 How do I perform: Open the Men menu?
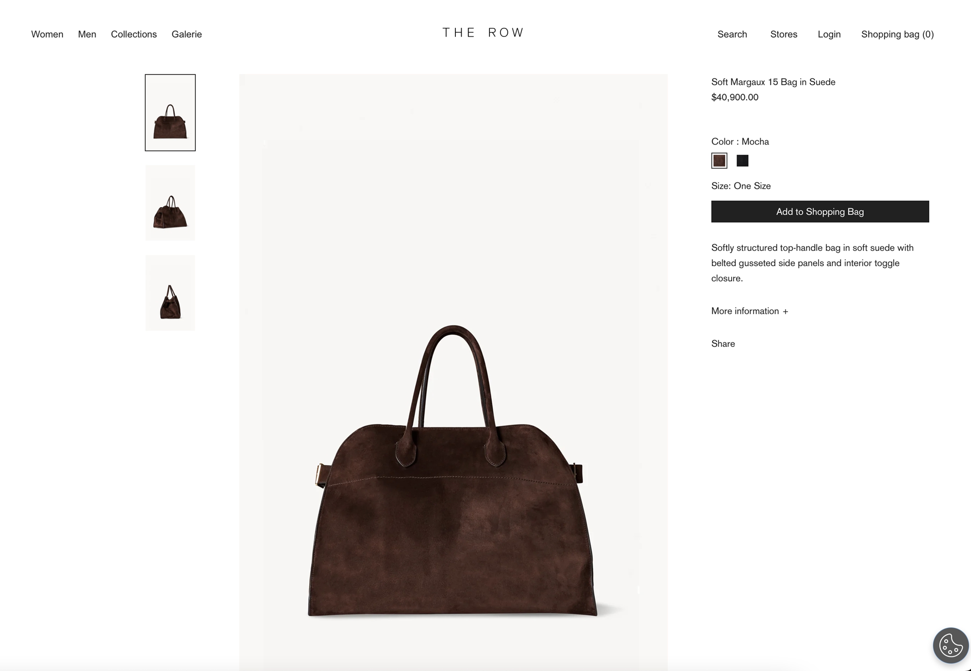click(x=87, y=34)
